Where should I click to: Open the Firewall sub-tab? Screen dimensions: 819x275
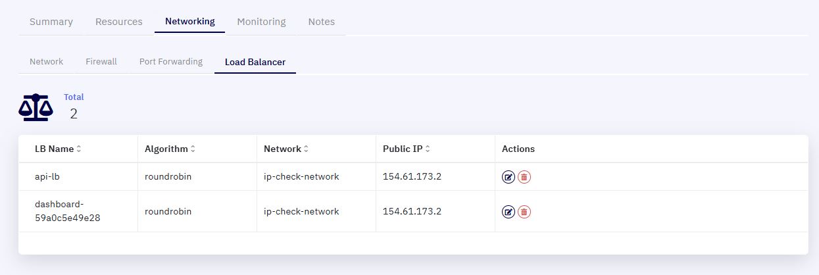coord(101,62)
